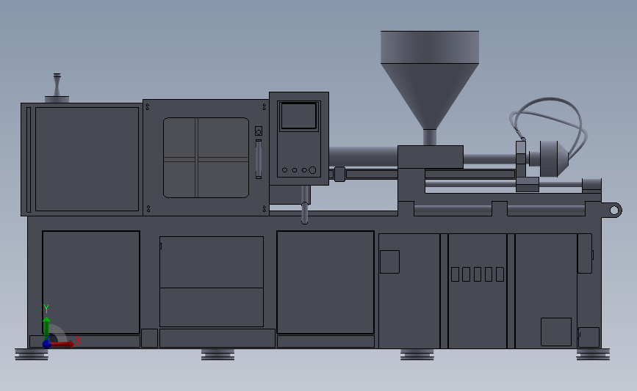The image size is (637, 391).
Task: Select the small square lock above the door handle
Action: [259, 131]
